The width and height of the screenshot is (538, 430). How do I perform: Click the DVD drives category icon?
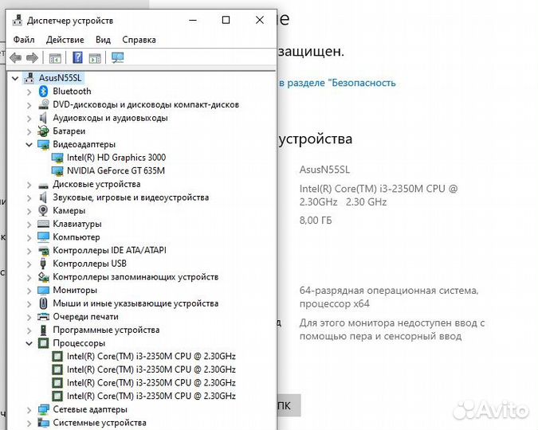coord(43,104)
